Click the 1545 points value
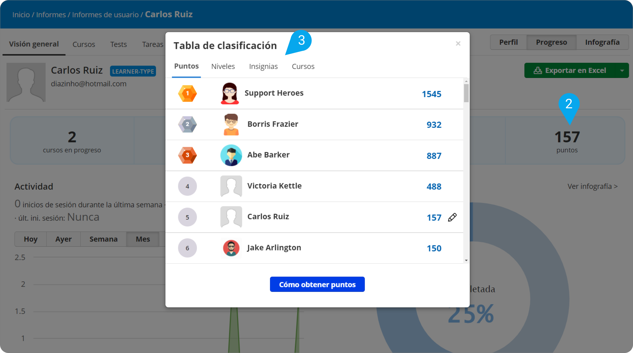This screenshot has height=353, width=633. [x=432, y=94]
